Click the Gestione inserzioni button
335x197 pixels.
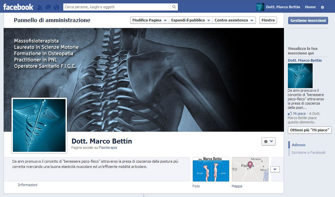(308, 20)
